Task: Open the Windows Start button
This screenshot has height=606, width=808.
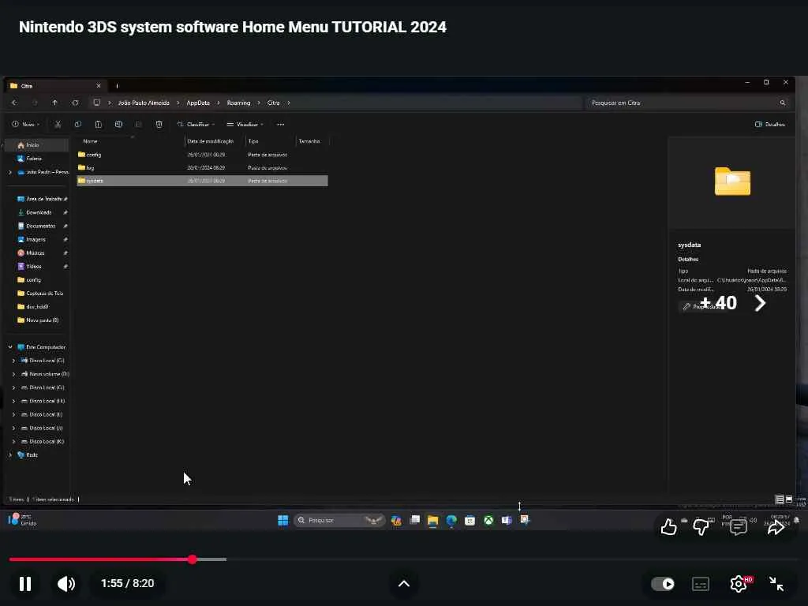Action: coord(283,521)
